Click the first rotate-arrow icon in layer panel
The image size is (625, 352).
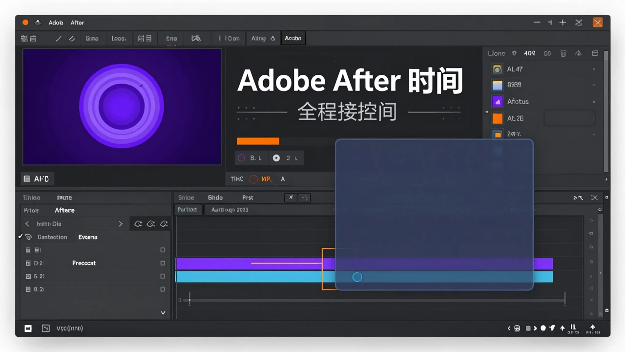pyautogui.click(x=138, y=224)
